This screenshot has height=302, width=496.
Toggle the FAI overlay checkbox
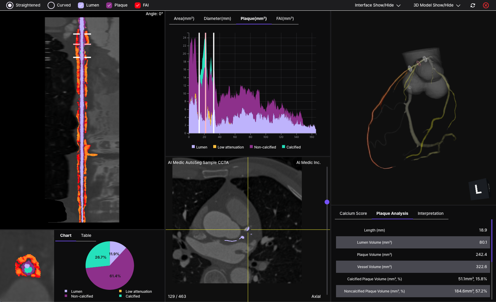click(138, 5)
